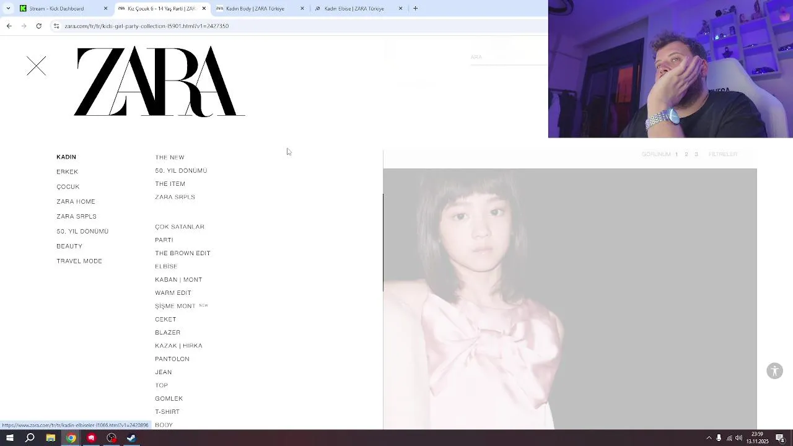This screenshot has height=446, width=793.
Task: Open KAZAK | HIRKA link
Action: 178,346
